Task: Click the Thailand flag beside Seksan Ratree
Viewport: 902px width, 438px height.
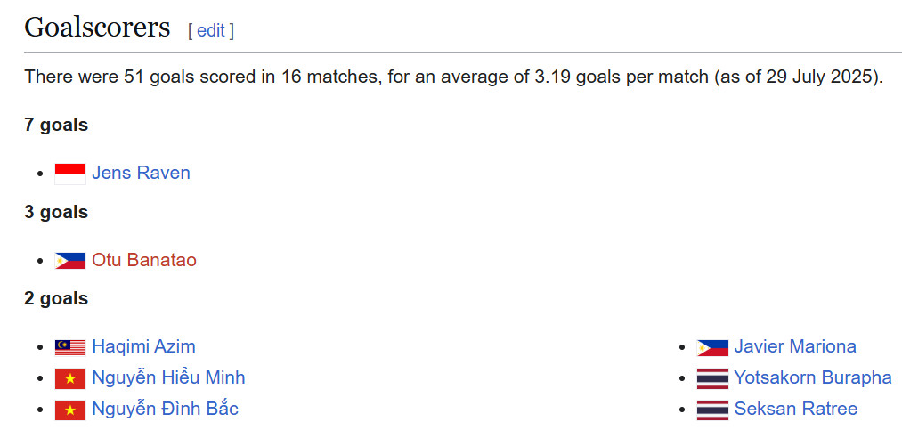Action: click(712, 410)
